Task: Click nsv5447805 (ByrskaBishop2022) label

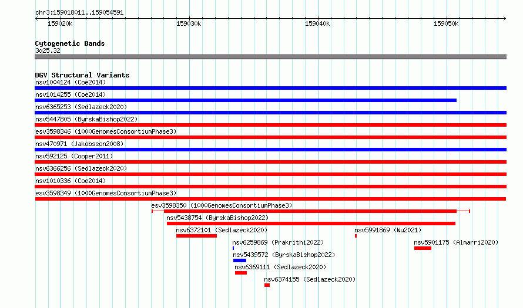Action: point(86,119)
